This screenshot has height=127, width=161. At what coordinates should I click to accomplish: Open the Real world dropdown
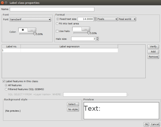pos(127,19)
